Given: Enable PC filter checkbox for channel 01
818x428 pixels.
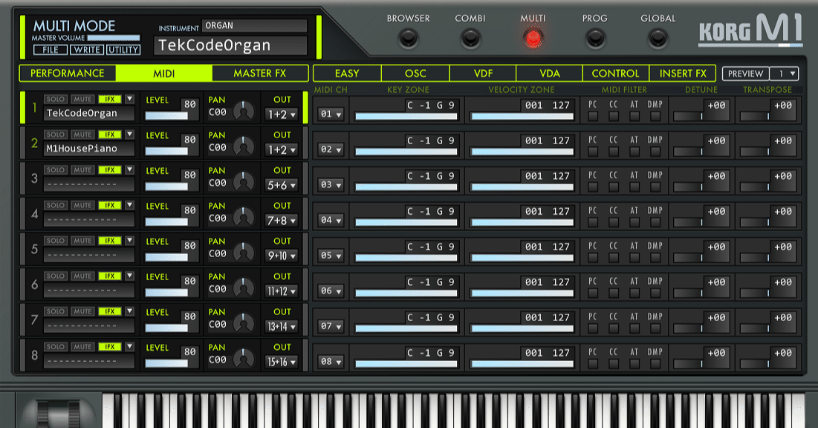Looking at the screenshot, I should (x=593, y=117).
